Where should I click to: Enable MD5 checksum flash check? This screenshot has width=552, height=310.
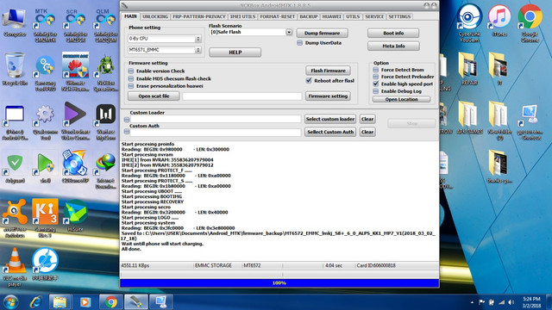tap(130, 78)
